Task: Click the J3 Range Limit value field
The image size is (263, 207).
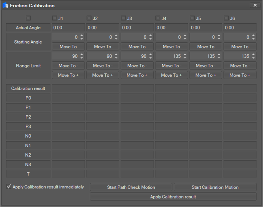Action: (x=134, y=56)
